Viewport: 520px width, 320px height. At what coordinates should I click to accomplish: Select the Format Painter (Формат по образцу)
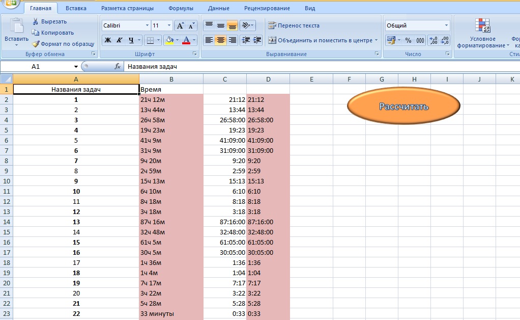coord(63,44)
